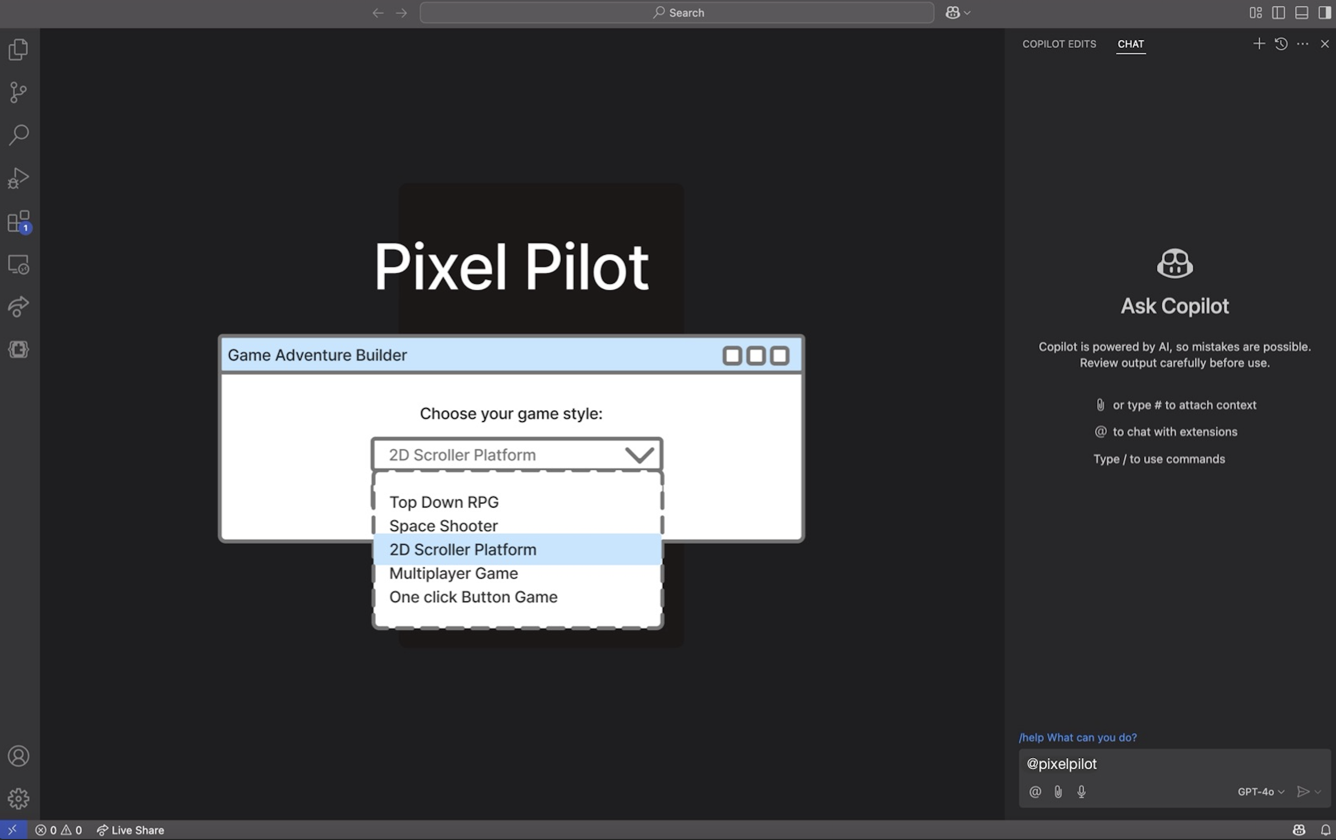
Task: Open the Explorer in the activity bar
Action: [x=19, y=50]
